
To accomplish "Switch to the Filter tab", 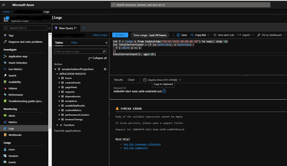I will tap(74, 43).
